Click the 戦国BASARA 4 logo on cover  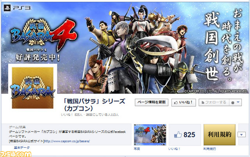pyautogui.click(x=43, y=34)
